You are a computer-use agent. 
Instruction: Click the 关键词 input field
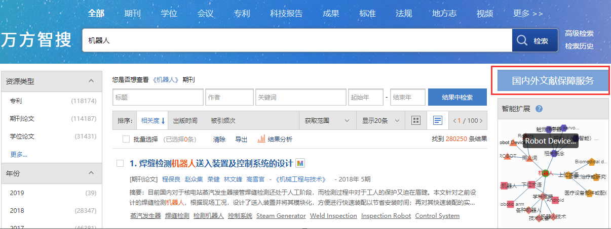[300, 97]
